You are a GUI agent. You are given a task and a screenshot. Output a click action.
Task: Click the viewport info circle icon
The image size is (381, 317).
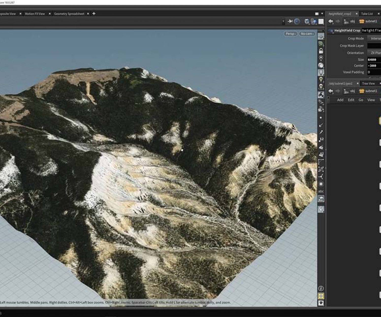[321, 288]
